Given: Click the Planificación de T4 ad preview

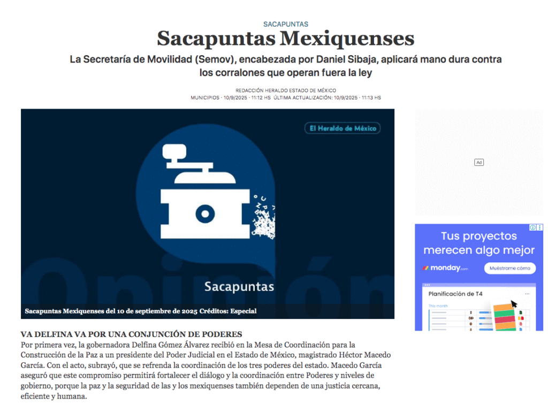Looking at the screenshot, I should tap(479, 307).
